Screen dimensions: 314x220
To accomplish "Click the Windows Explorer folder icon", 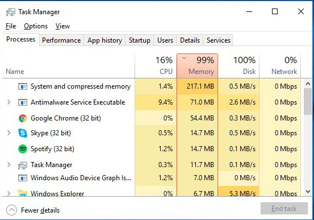I will 23,193.
